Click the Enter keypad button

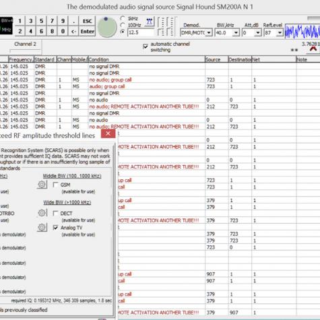pyautogui.click(x=88, y=31)
